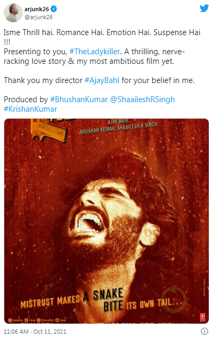Open the #KrishanKumar hashtag link
The width and height of the screenshot is (213, 339).
(30, 109)
